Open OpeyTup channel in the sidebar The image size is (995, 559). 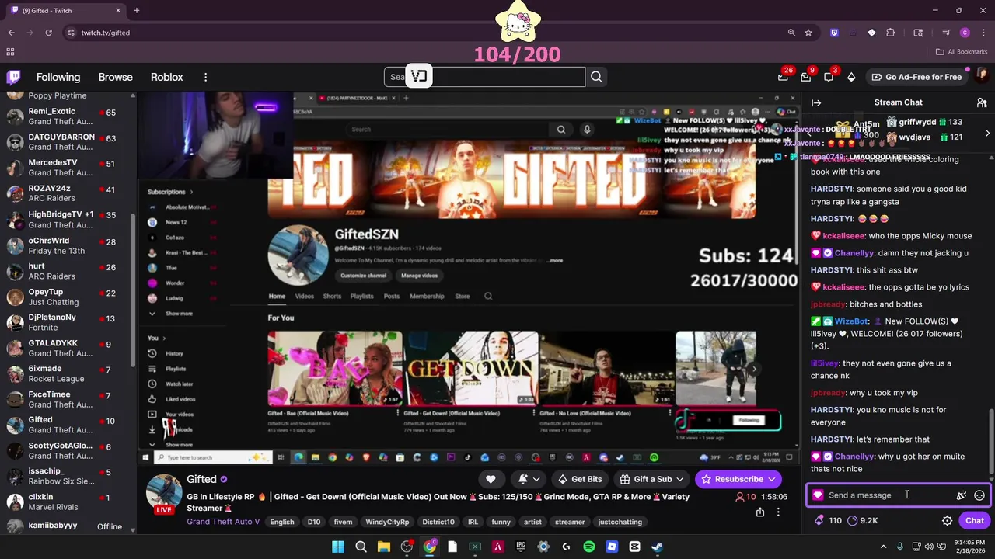[68, 297]
